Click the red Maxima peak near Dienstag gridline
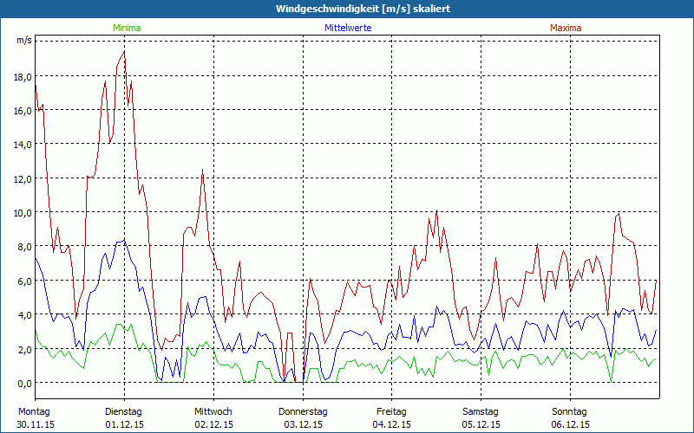The height and width of the screenshot is (433, 694). pyautogui.click(x=124, y=52)
